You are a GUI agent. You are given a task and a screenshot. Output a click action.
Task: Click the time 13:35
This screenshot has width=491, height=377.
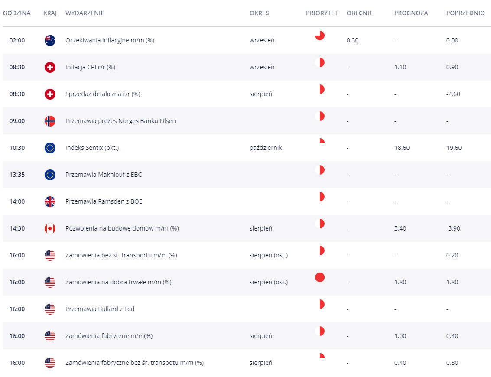coord(17,175)
